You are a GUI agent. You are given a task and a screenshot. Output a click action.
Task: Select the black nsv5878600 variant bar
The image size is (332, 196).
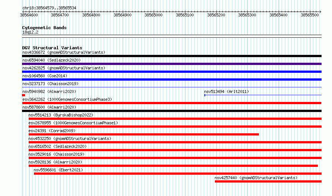172,111
